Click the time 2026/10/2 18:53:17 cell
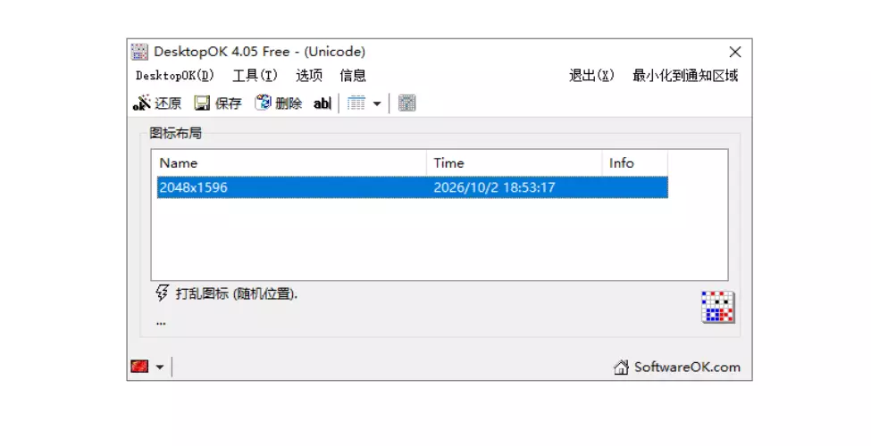871x446 pixels. [x=494, y=187]
